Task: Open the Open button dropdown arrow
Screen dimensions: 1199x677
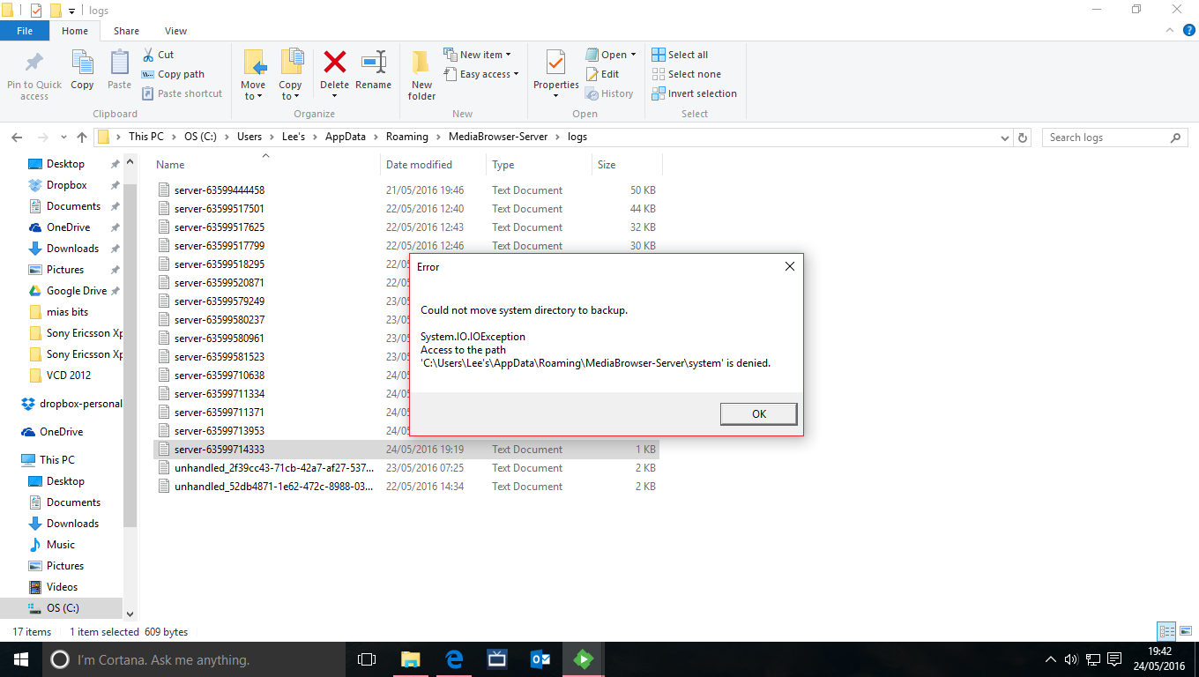Action: click(632, 54)
